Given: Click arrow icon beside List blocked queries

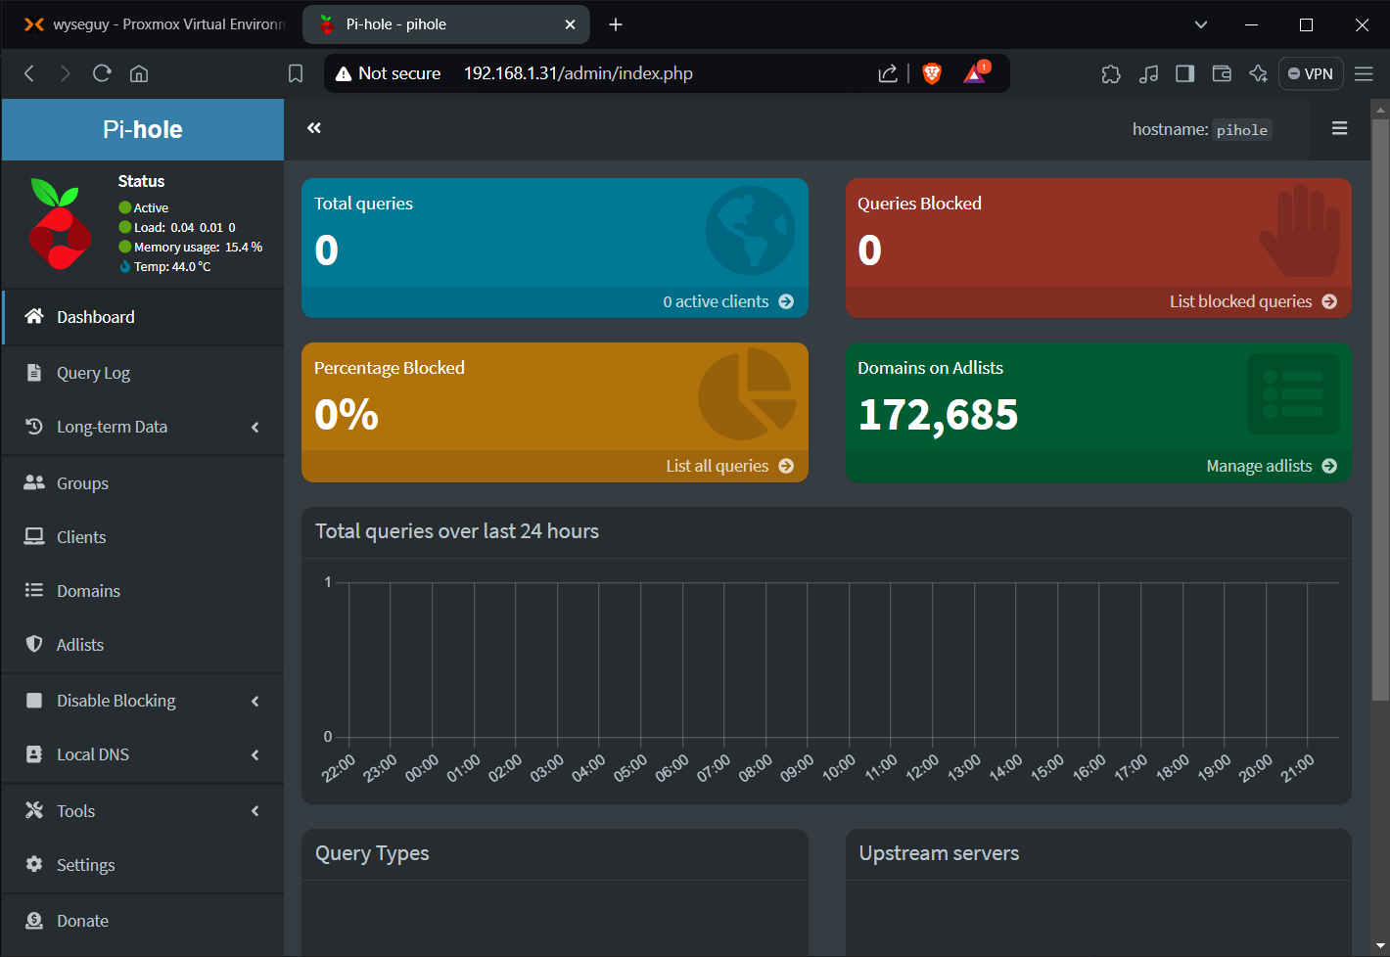Looking at the screenshot, I should click(1329, 301).
